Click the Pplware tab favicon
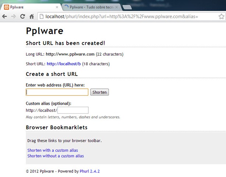This screenshot has height=177, width=226. [x=7, y=7]
